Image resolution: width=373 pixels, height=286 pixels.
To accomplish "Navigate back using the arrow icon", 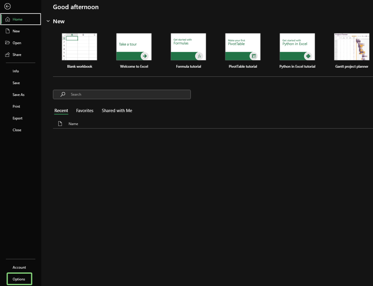I will pyautogui.click(x=8, y=6).
